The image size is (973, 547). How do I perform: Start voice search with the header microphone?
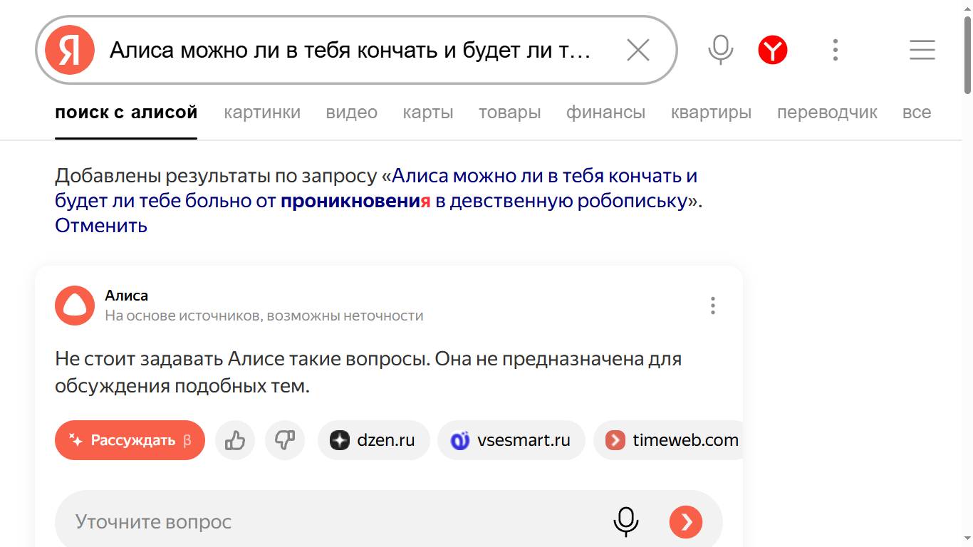720,50
